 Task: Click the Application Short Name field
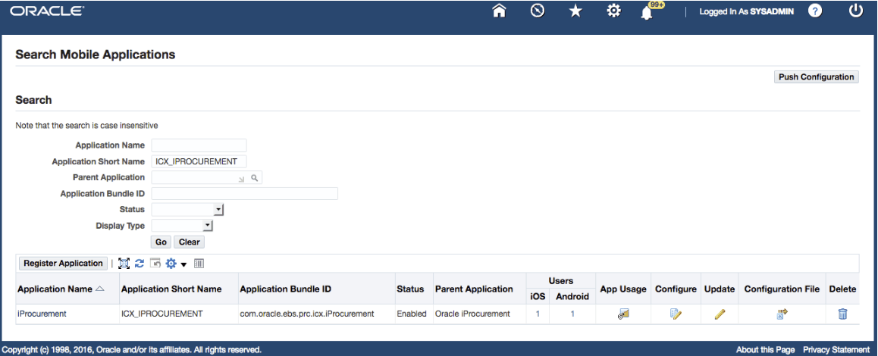pos(199,161)
